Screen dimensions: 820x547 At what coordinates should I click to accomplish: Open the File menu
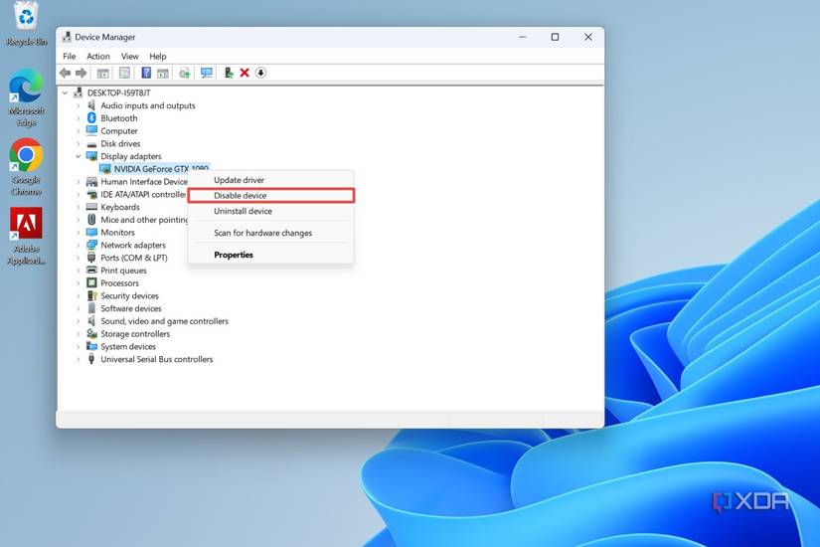click(69, 56)
